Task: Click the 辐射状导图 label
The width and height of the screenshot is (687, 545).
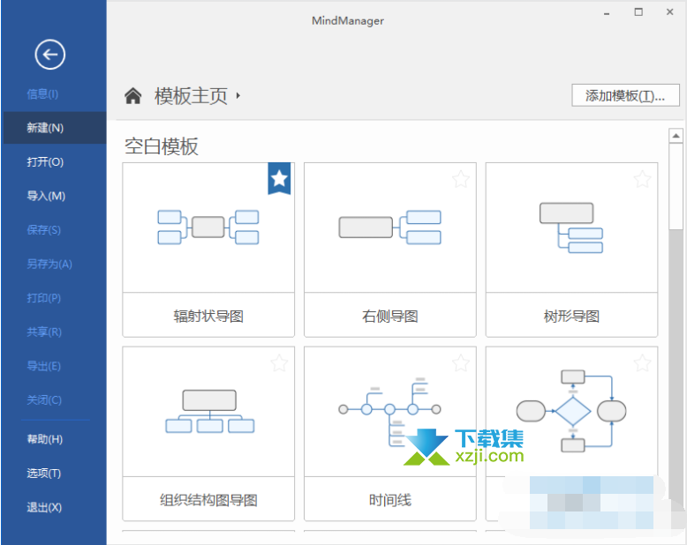Action: point(208,316)
